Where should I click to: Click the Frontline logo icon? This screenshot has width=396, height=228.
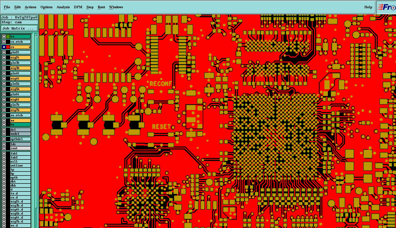click(387, 7)
